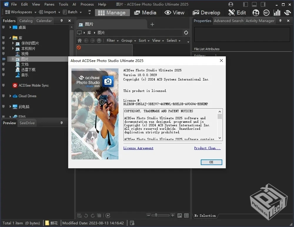Open the License Agreement link
294x227 pixels.
coord(138,148)
